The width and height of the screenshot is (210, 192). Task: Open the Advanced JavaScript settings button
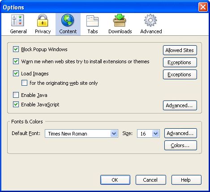point(180,105)
